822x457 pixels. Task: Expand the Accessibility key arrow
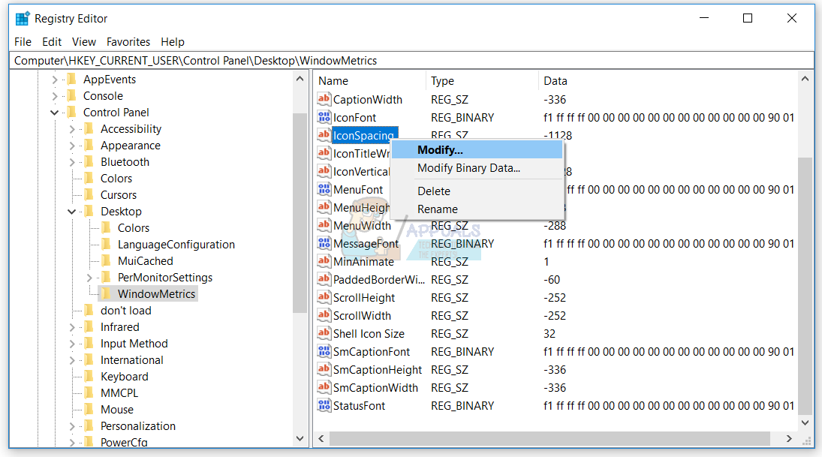click(x=72, y=129)
